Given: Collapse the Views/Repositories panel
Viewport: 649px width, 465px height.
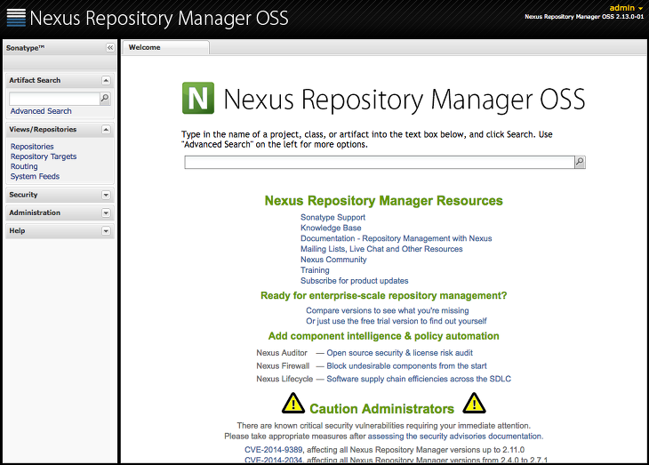Looking at the screenshot, I should pos(106,130).
